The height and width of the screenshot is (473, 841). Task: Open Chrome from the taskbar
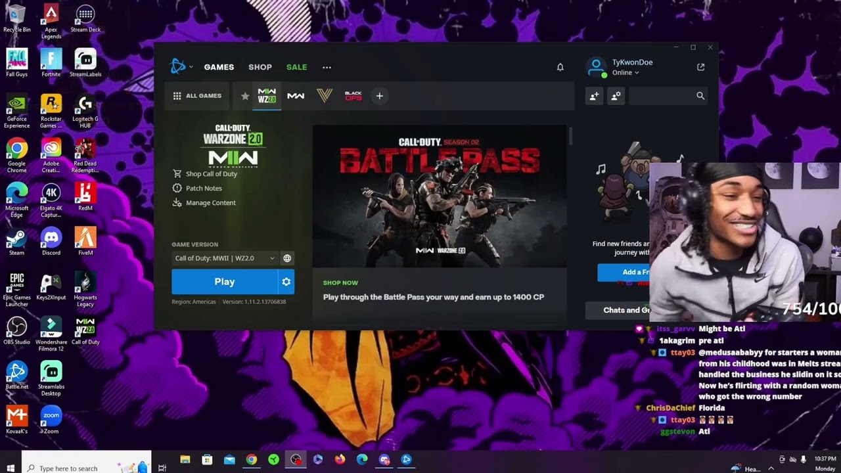click(x=252, y=460)
